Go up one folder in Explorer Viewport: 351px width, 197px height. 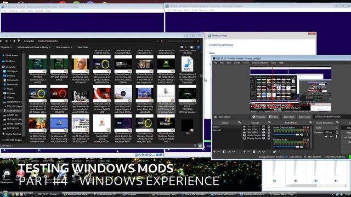[x=15, y=41]
